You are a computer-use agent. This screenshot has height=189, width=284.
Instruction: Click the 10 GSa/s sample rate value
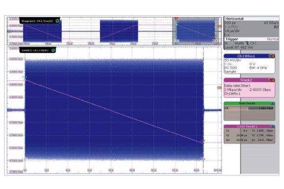click(271, 23)
